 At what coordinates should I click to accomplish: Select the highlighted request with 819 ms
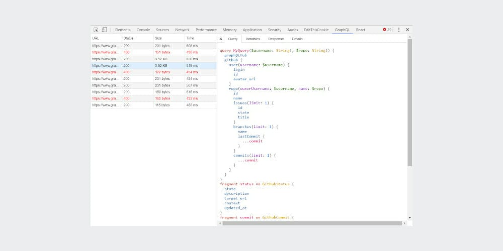point(153,66)
